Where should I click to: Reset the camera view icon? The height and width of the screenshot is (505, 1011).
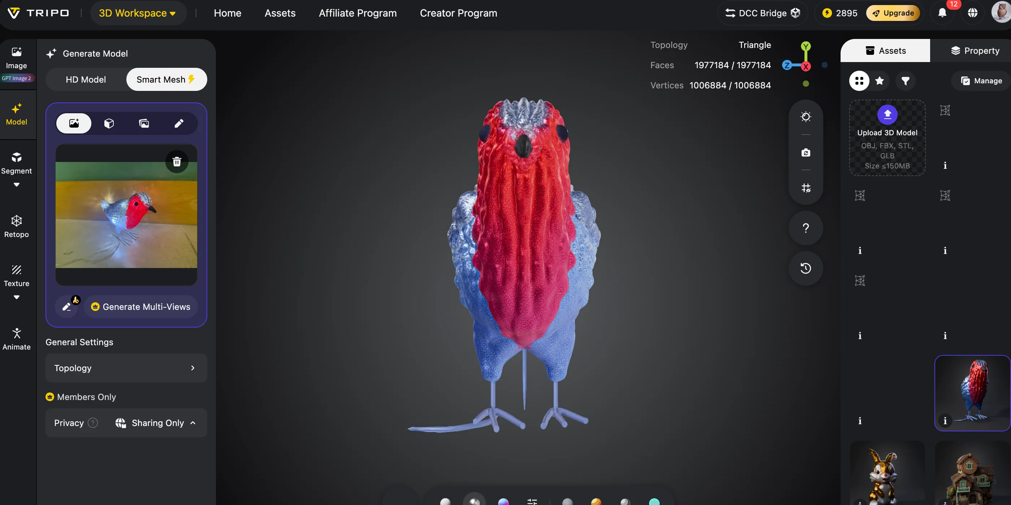pos(805,152)
